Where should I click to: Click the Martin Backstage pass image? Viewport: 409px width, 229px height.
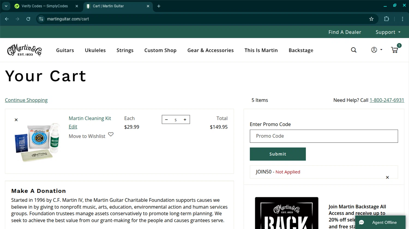(x=287, y=213)
